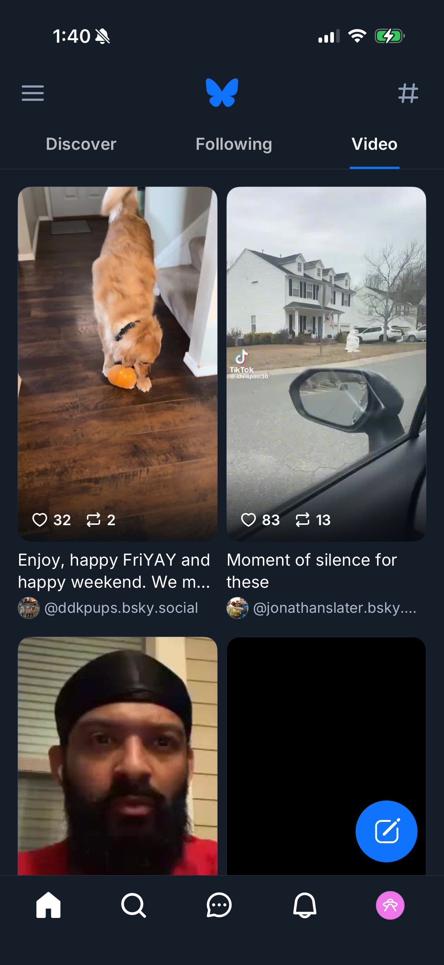
Task: Tap your profile avatar in bottom bar
Action: tap(390, 905)
